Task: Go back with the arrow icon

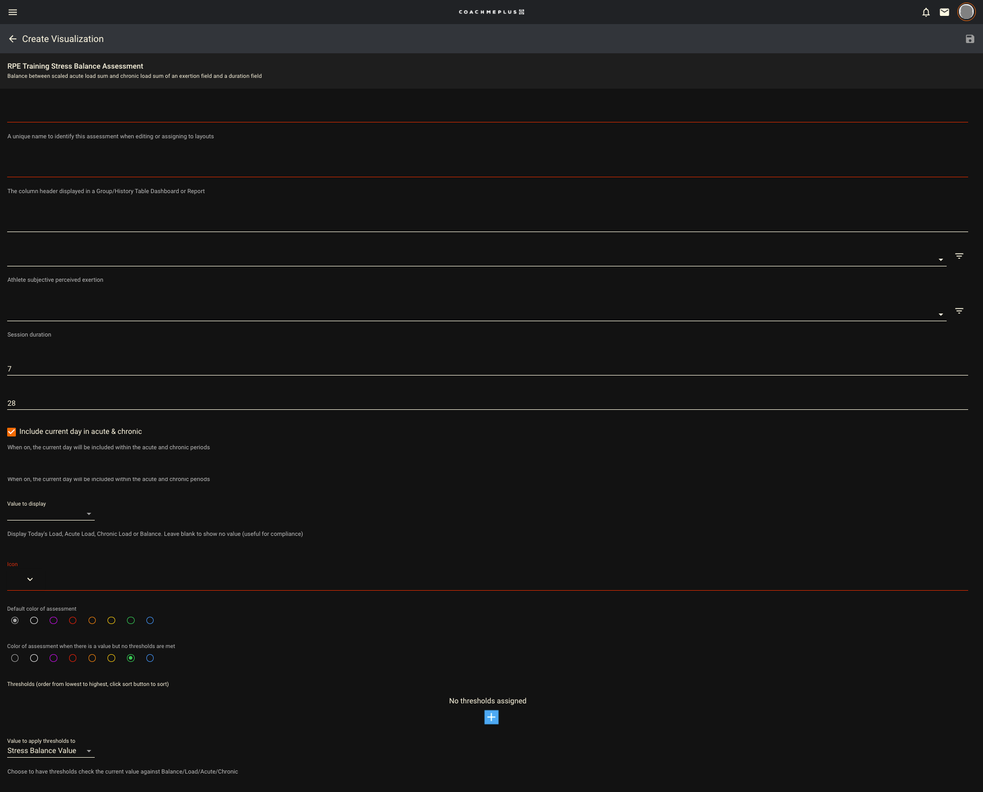Action: tap(13, 39)
